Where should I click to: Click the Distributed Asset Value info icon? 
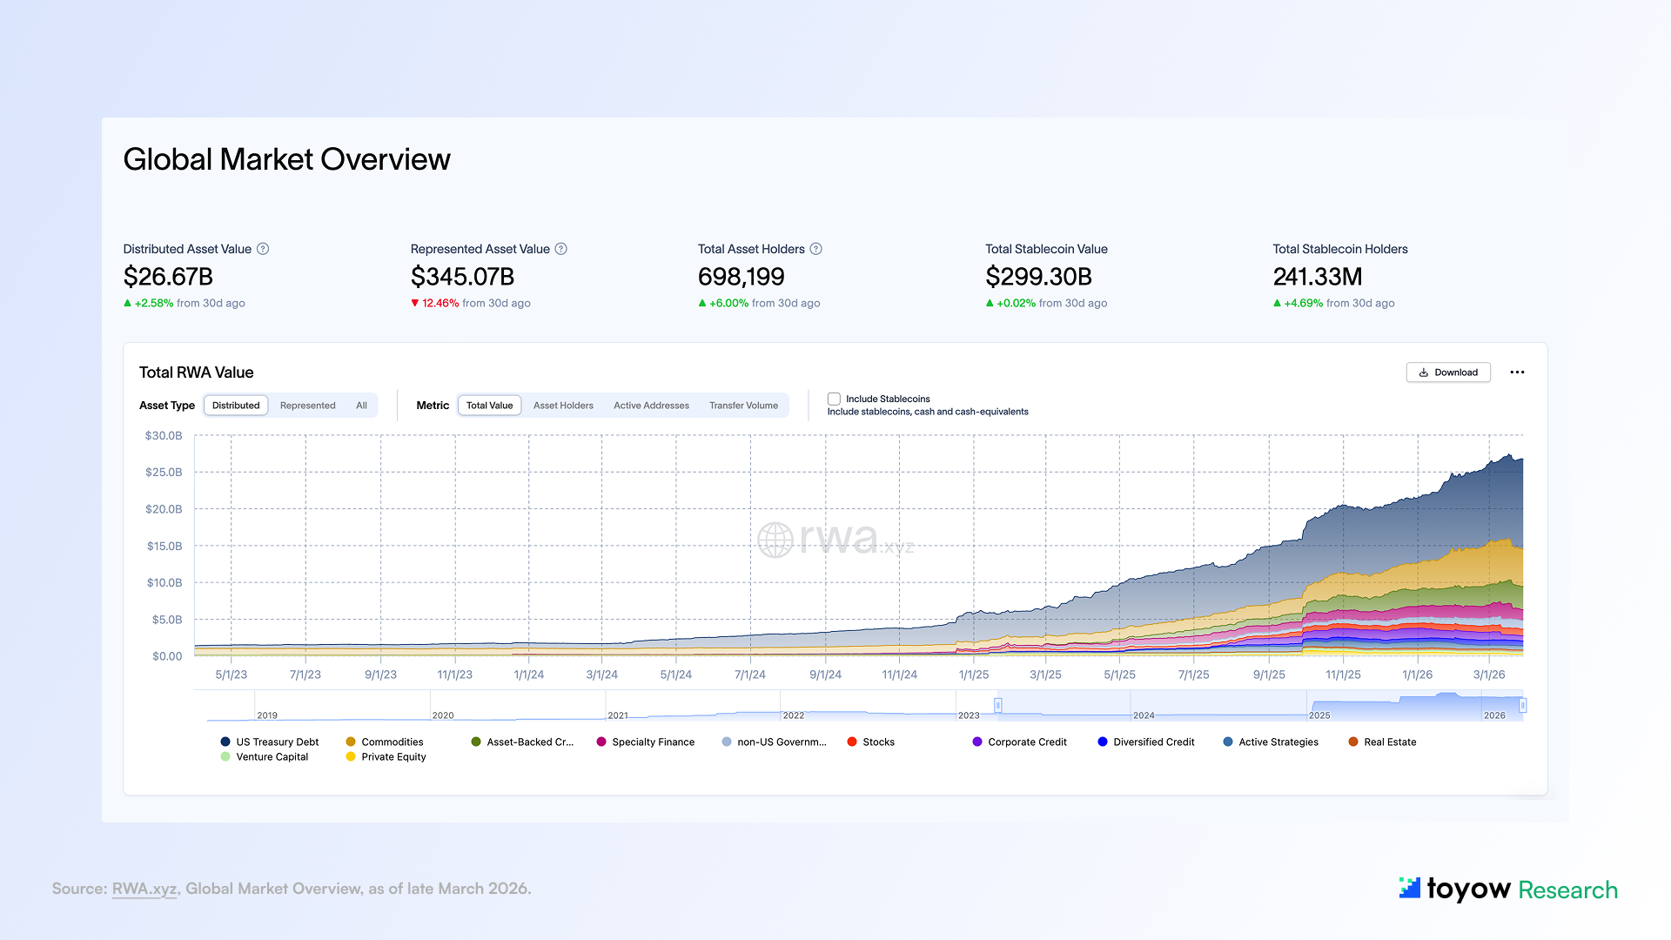(x=263, y=249)
